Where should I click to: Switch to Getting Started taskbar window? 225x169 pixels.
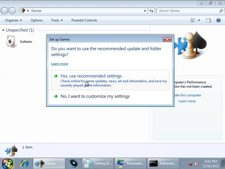click(98, 163)
